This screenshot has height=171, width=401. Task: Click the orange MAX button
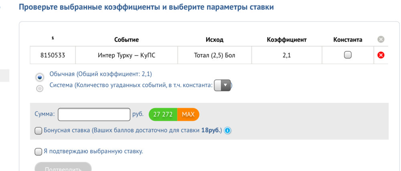pos(188,114)
